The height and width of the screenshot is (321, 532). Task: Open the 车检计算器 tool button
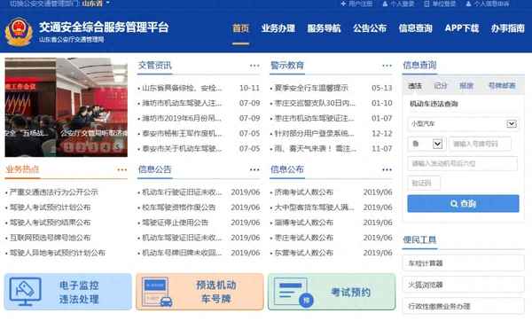pos(463,263)
